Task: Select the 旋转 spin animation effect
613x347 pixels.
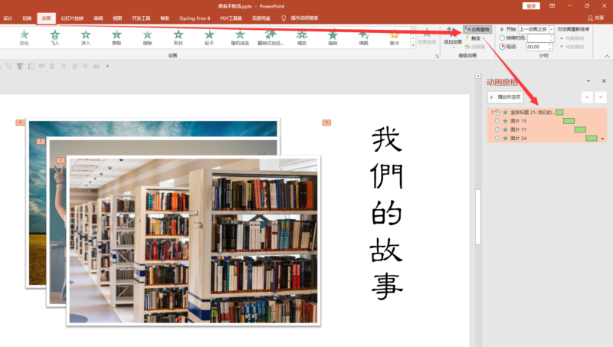Action: click(333, 36)
